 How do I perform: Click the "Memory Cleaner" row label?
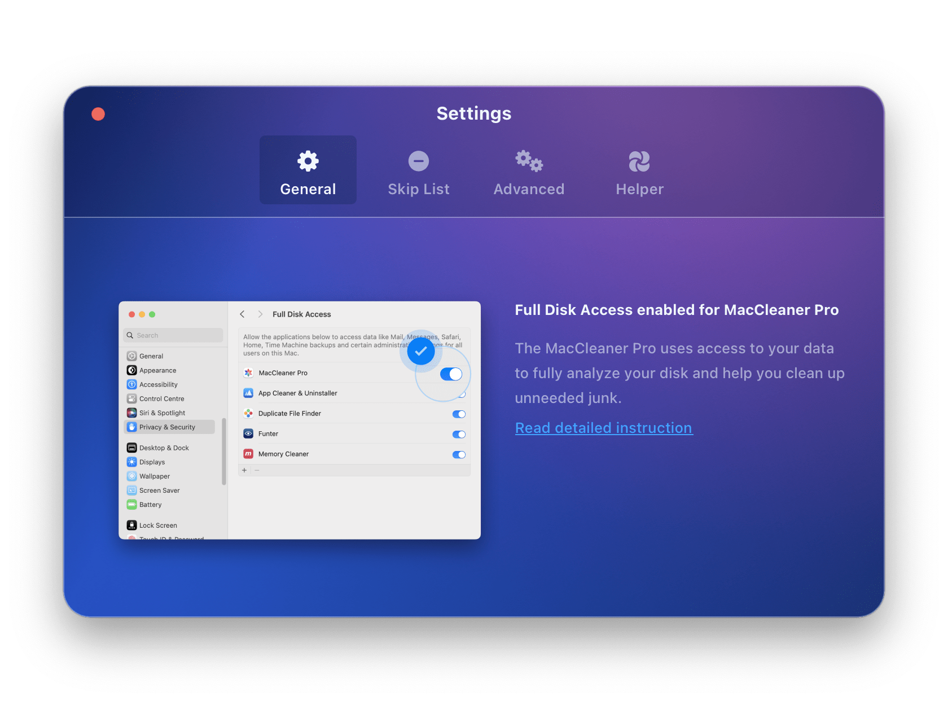click(x=283, y=454)
